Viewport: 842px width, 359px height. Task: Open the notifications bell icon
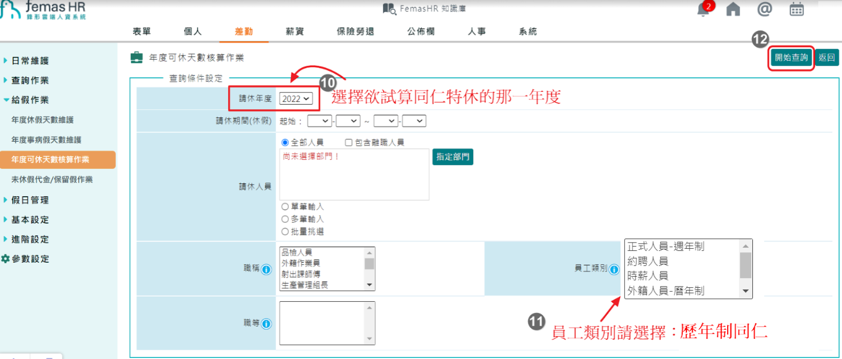[x=703, y=9]
